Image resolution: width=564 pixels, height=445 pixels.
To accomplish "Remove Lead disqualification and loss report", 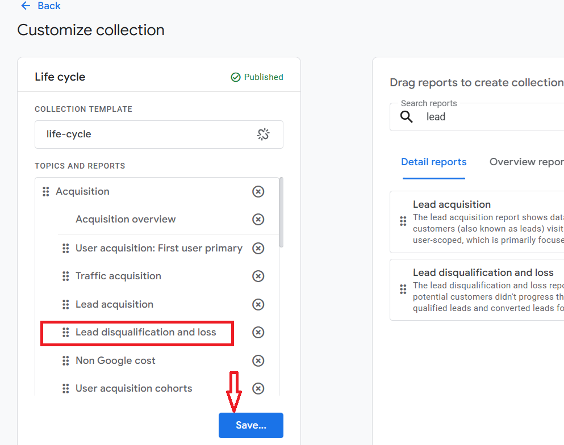I will tap(258, 333).
